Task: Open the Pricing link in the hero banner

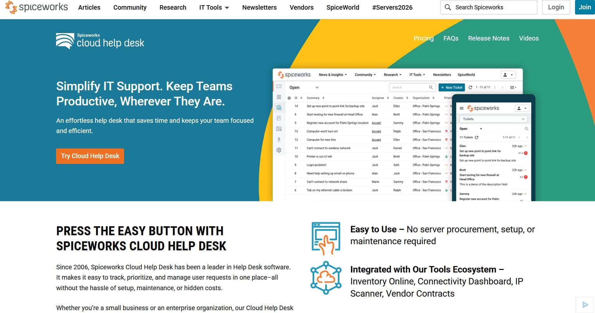Action: [424, 38]
